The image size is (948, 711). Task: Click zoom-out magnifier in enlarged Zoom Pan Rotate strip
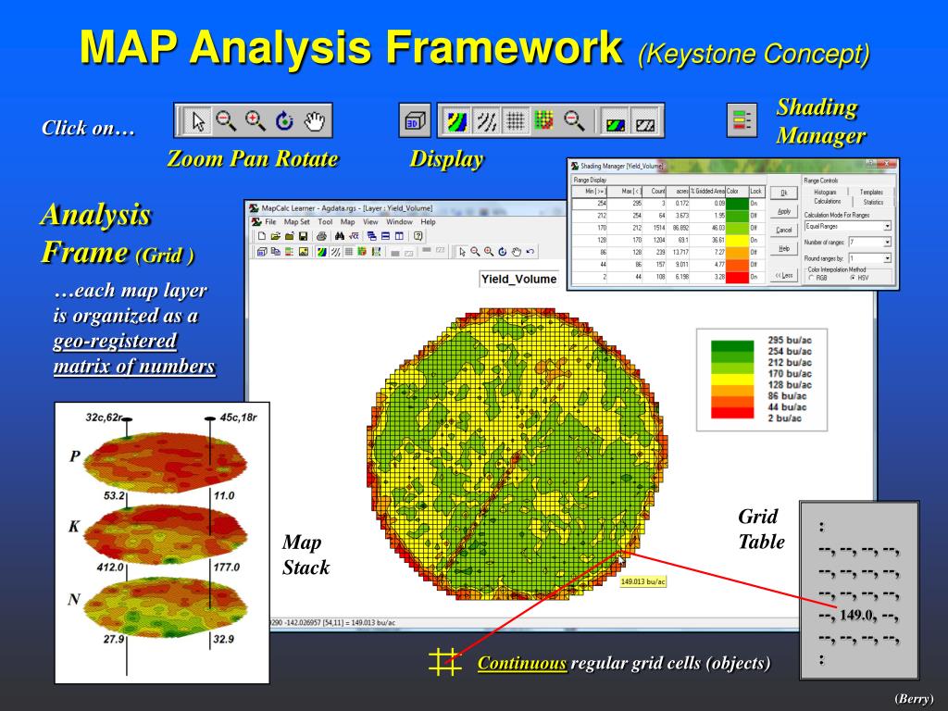[226, 121]
